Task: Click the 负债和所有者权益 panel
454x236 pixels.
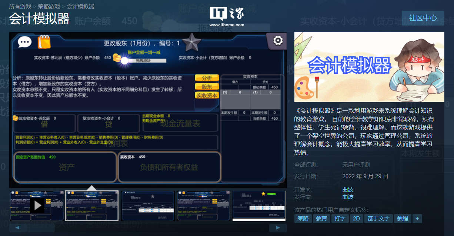Action: tap(169, 167)
